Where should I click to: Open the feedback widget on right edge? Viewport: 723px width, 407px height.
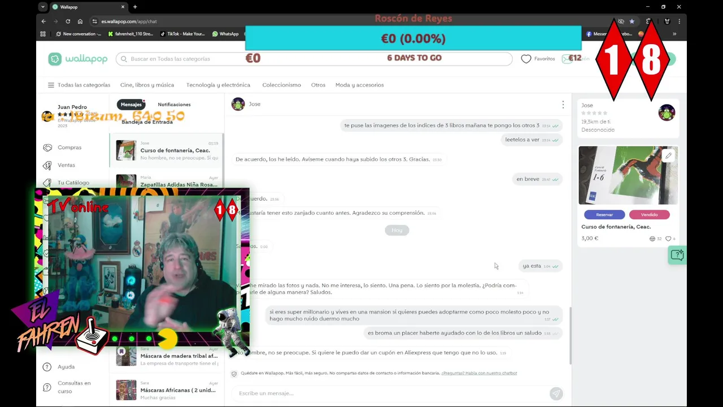point(677,255)
